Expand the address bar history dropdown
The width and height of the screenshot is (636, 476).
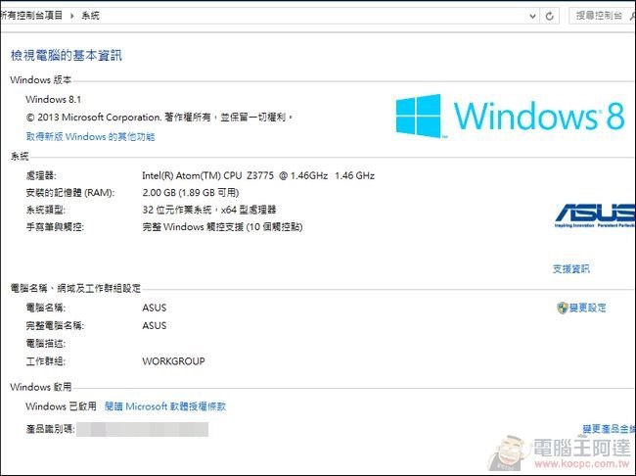click(x=532, y=17)
